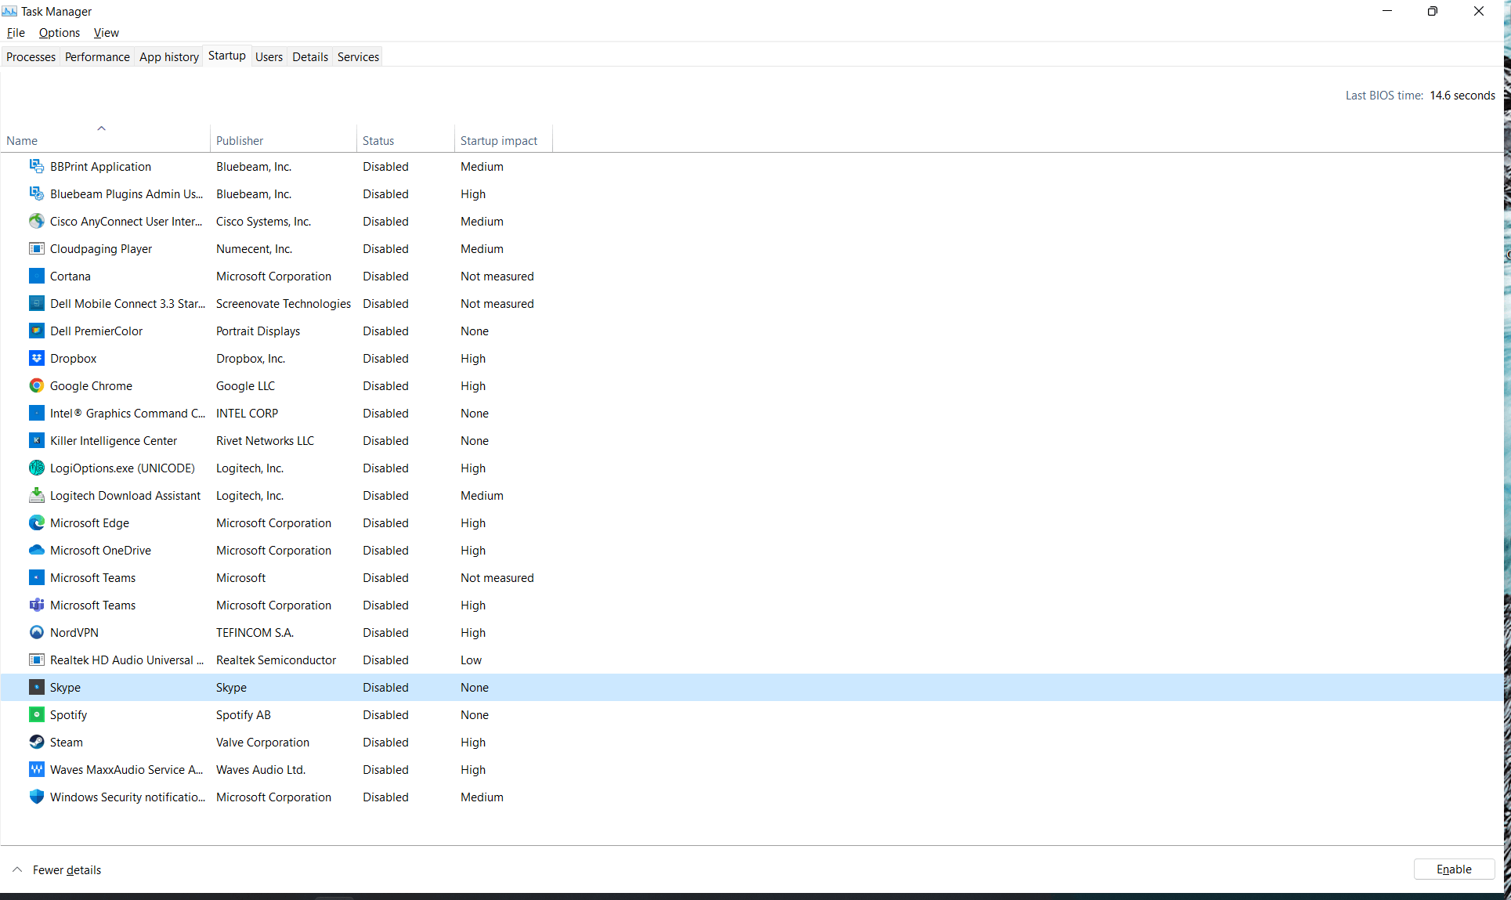Click 'Screenovate Technologies' publisher text
Image resolution: width=1511 pixels, height=900 pixels.
point(284,303)
